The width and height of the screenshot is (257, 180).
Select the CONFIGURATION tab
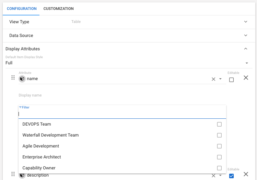pos(22,9)
